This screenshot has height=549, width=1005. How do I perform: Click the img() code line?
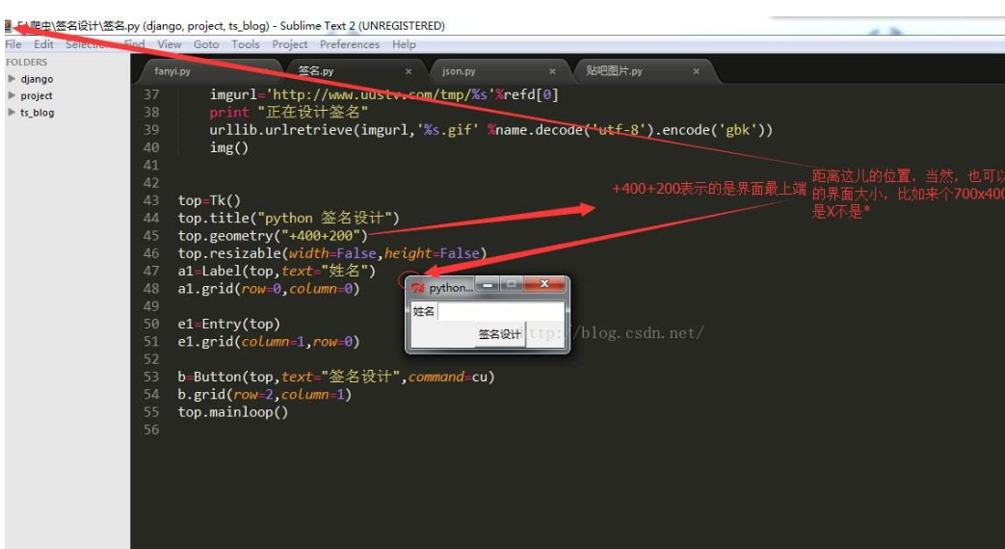point(228,147)
